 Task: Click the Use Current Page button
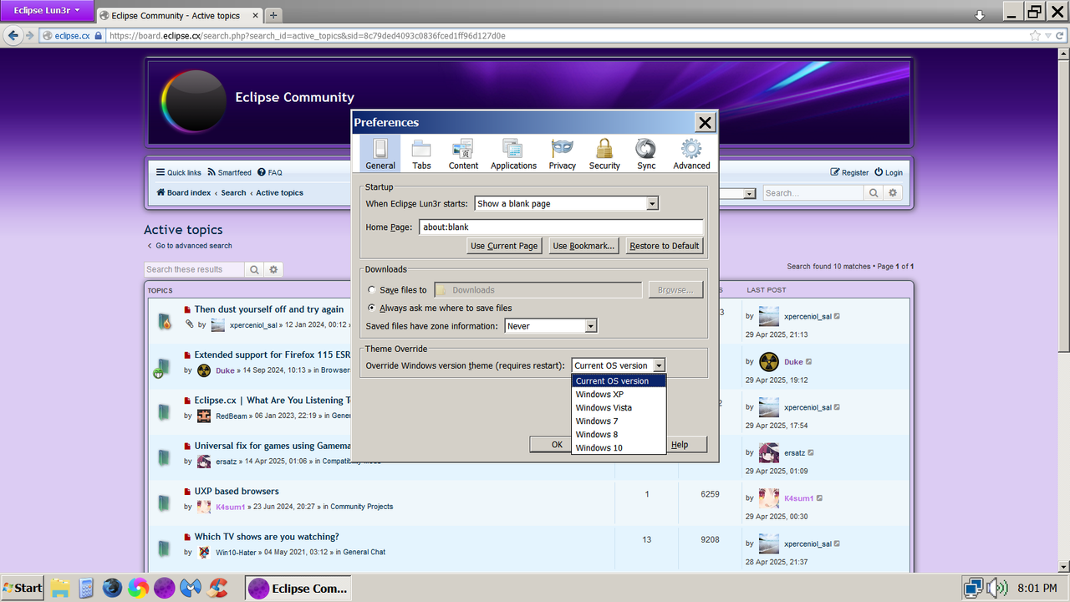click(x=504, y=246)
